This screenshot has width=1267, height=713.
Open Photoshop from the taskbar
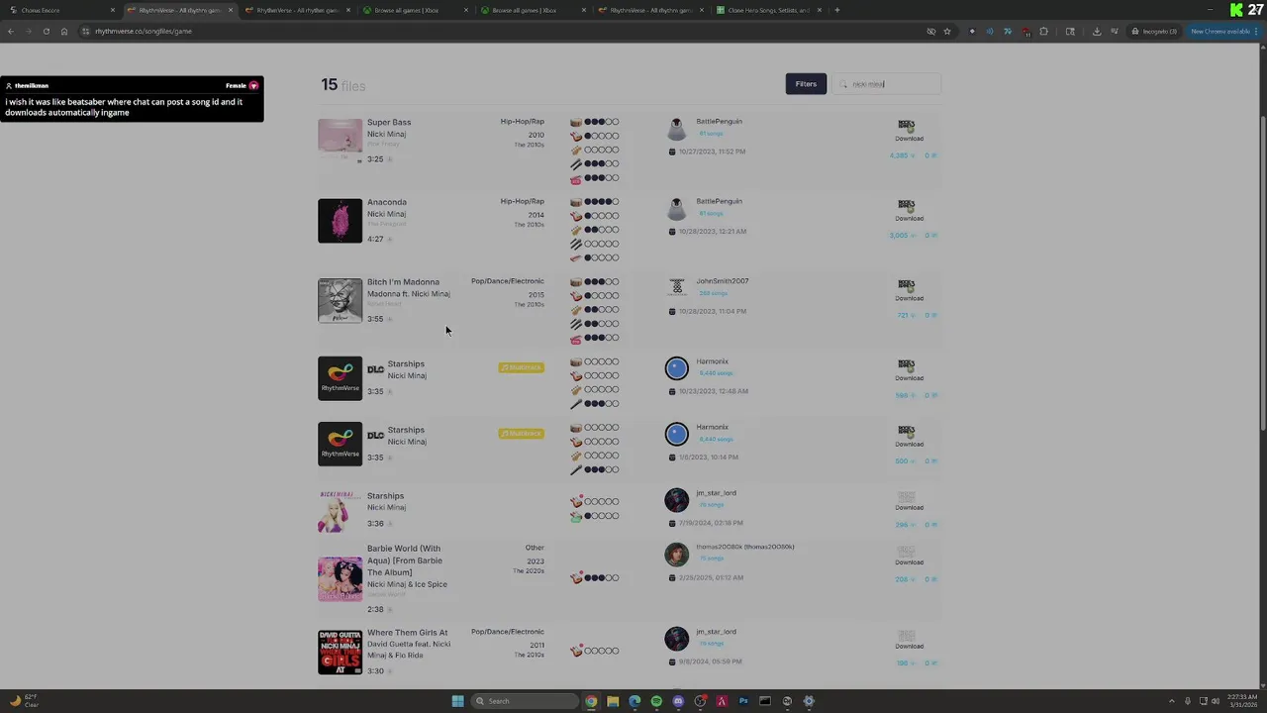coord(743,701)
